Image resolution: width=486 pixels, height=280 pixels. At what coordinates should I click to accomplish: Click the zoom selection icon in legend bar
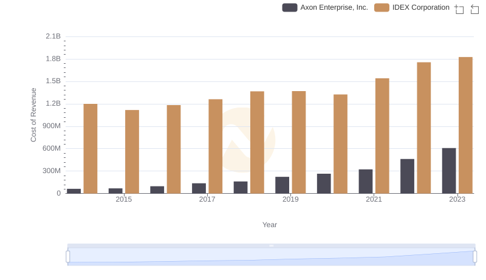coord(459,9)
